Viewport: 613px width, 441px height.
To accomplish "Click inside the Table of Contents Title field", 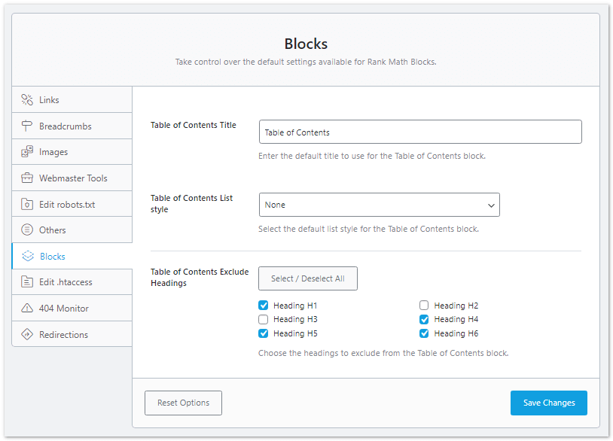I will (419, 131).
